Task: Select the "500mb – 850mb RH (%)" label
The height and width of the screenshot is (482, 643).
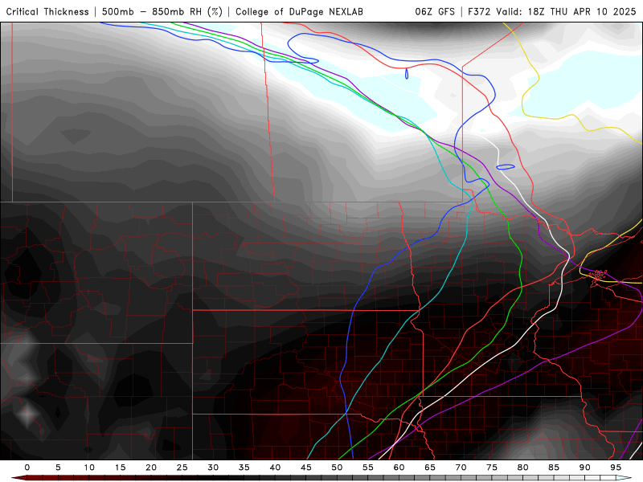Action: coord(162,11)
